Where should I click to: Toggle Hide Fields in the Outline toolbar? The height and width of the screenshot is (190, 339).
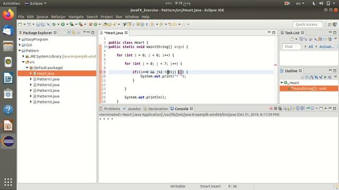tap(316, 77)
